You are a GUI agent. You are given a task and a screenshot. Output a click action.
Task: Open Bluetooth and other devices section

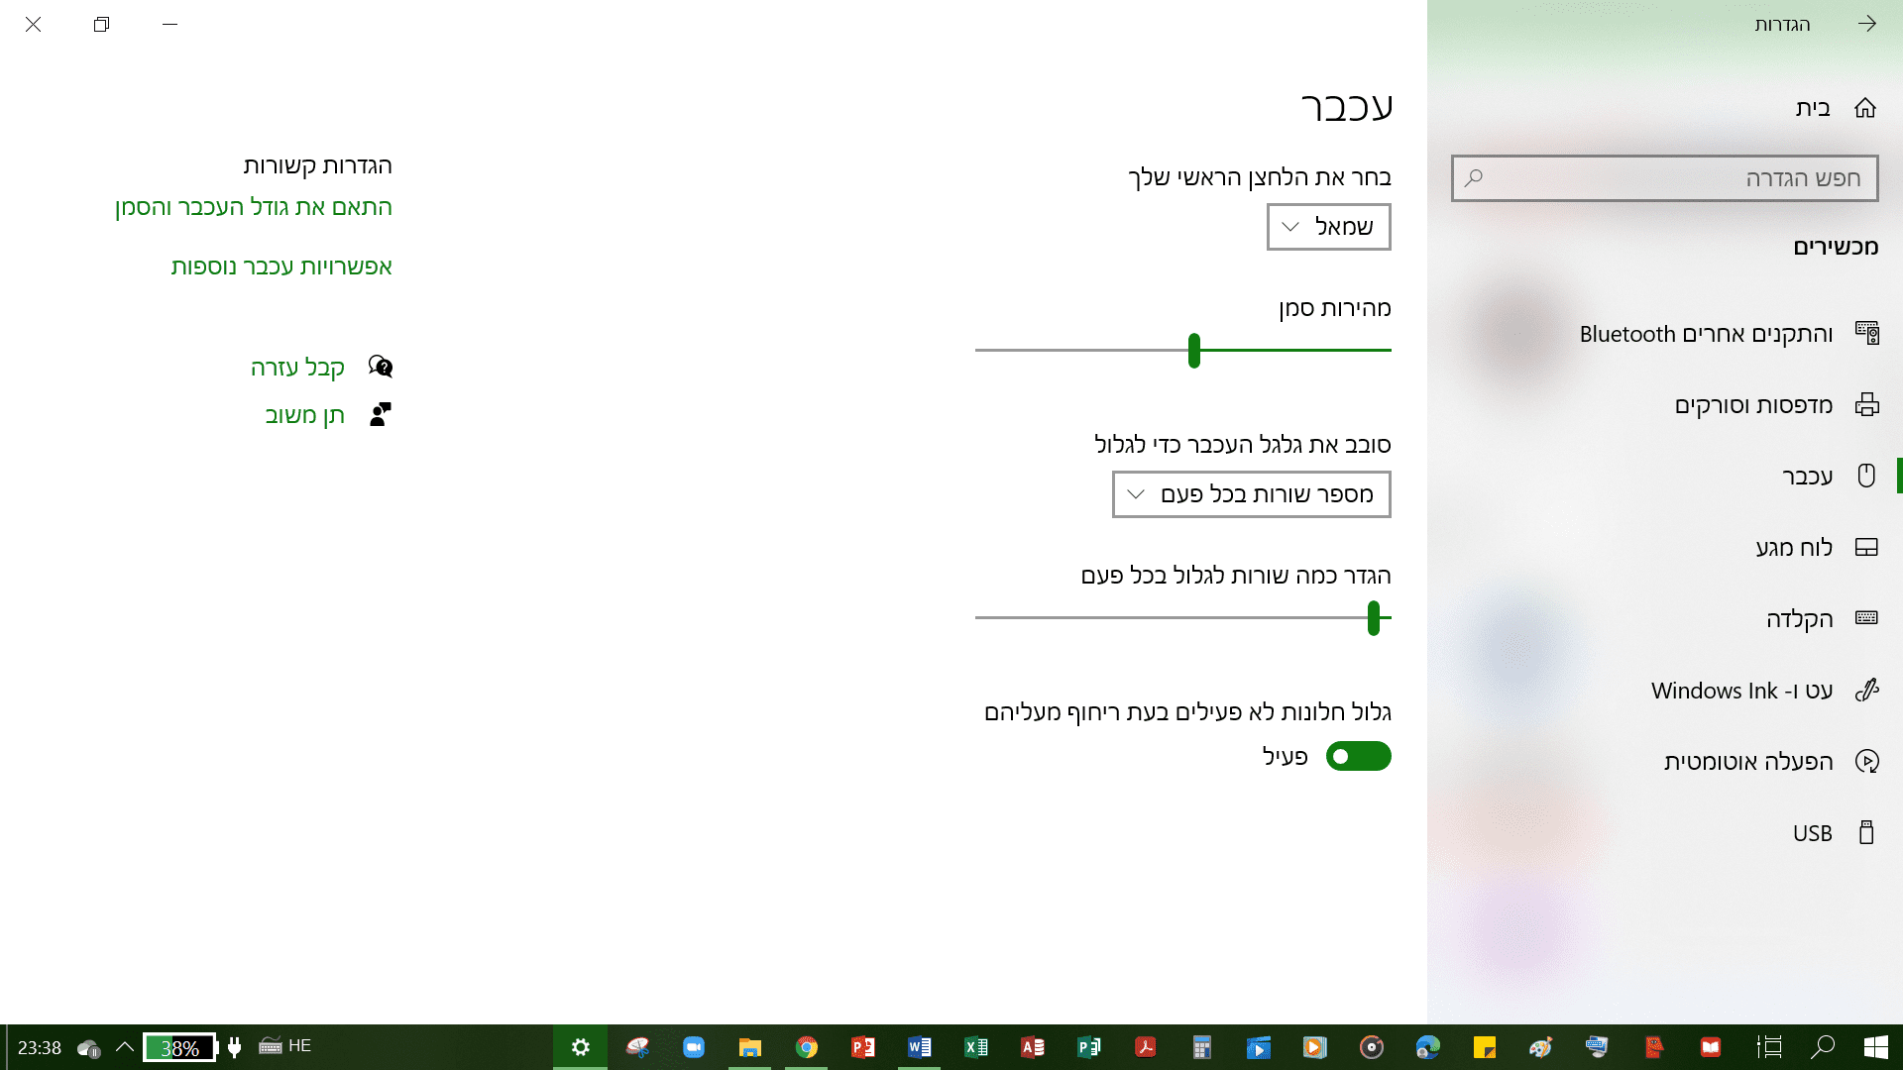1705,334
